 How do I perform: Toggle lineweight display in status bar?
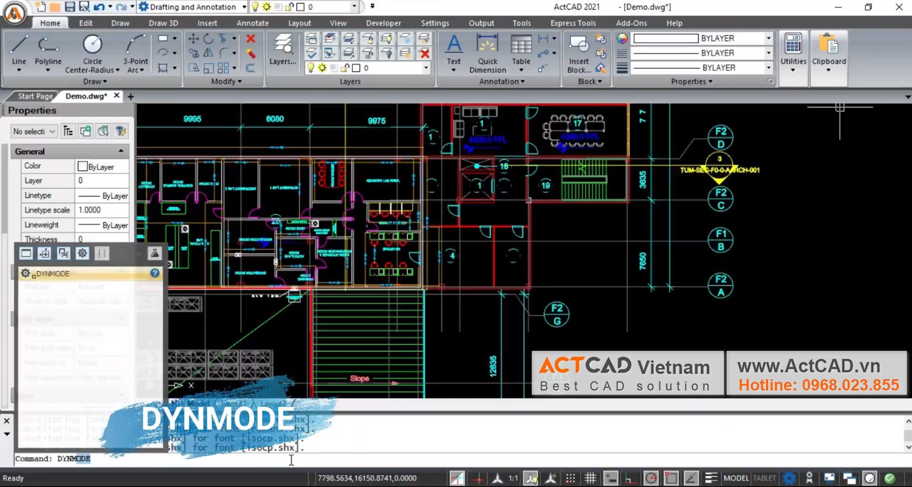click(711, 478)
